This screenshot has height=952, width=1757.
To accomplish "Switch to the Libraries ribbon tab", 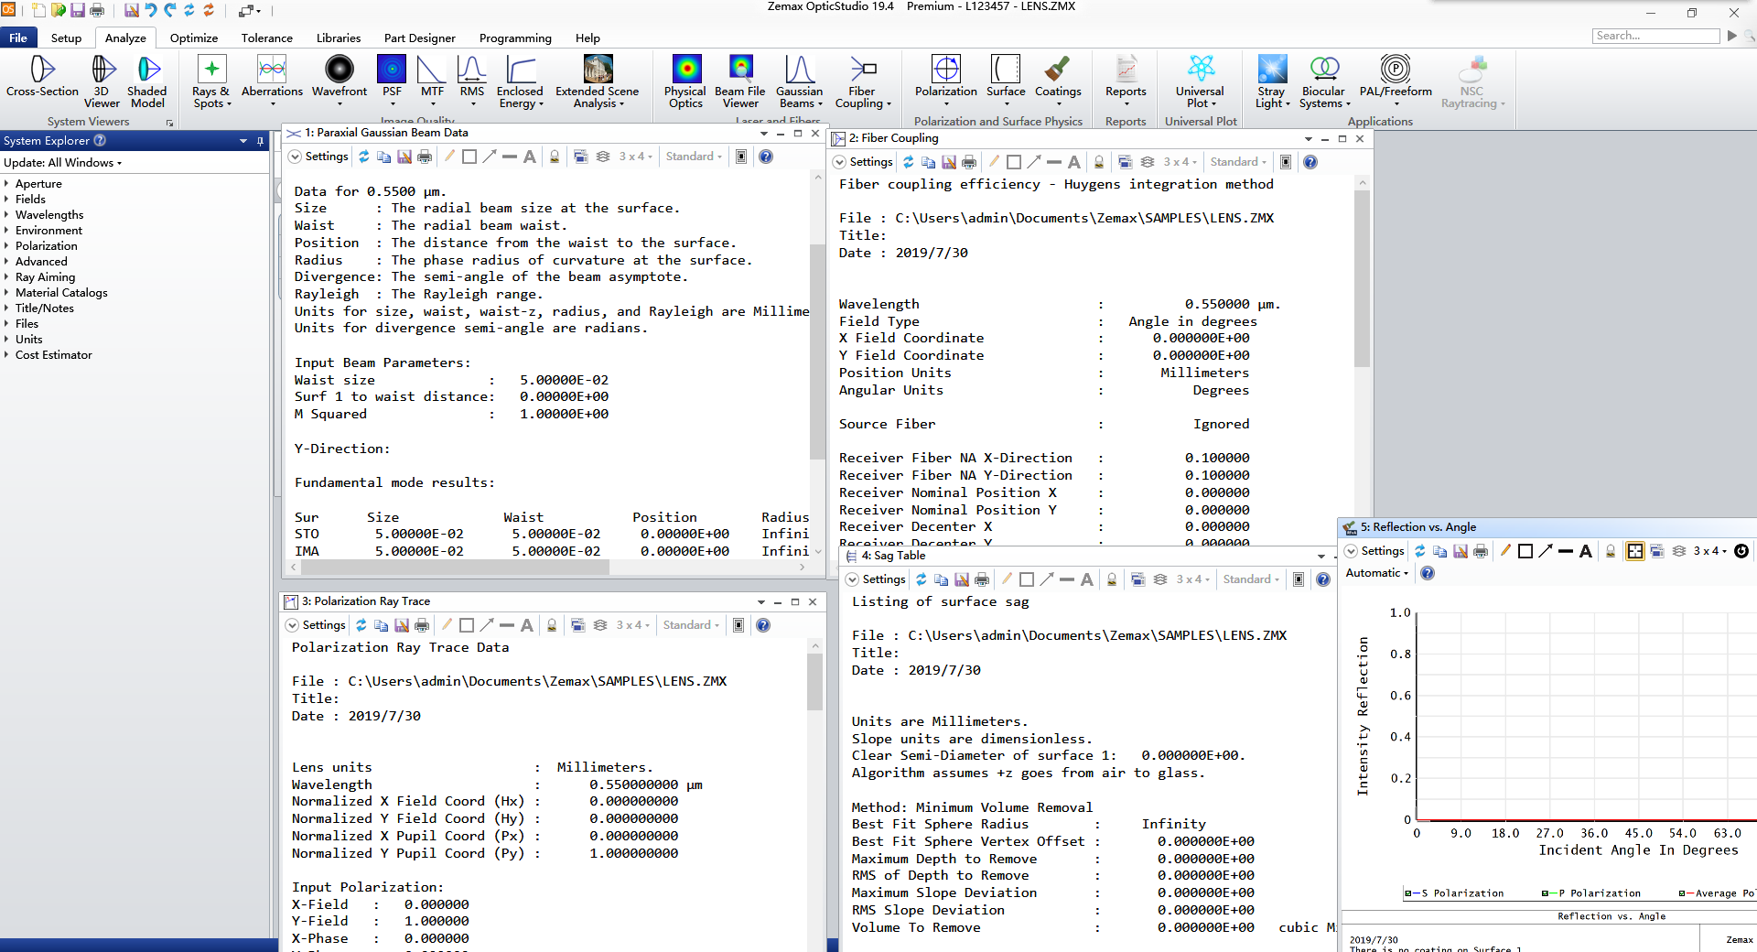I will (339, 38).
